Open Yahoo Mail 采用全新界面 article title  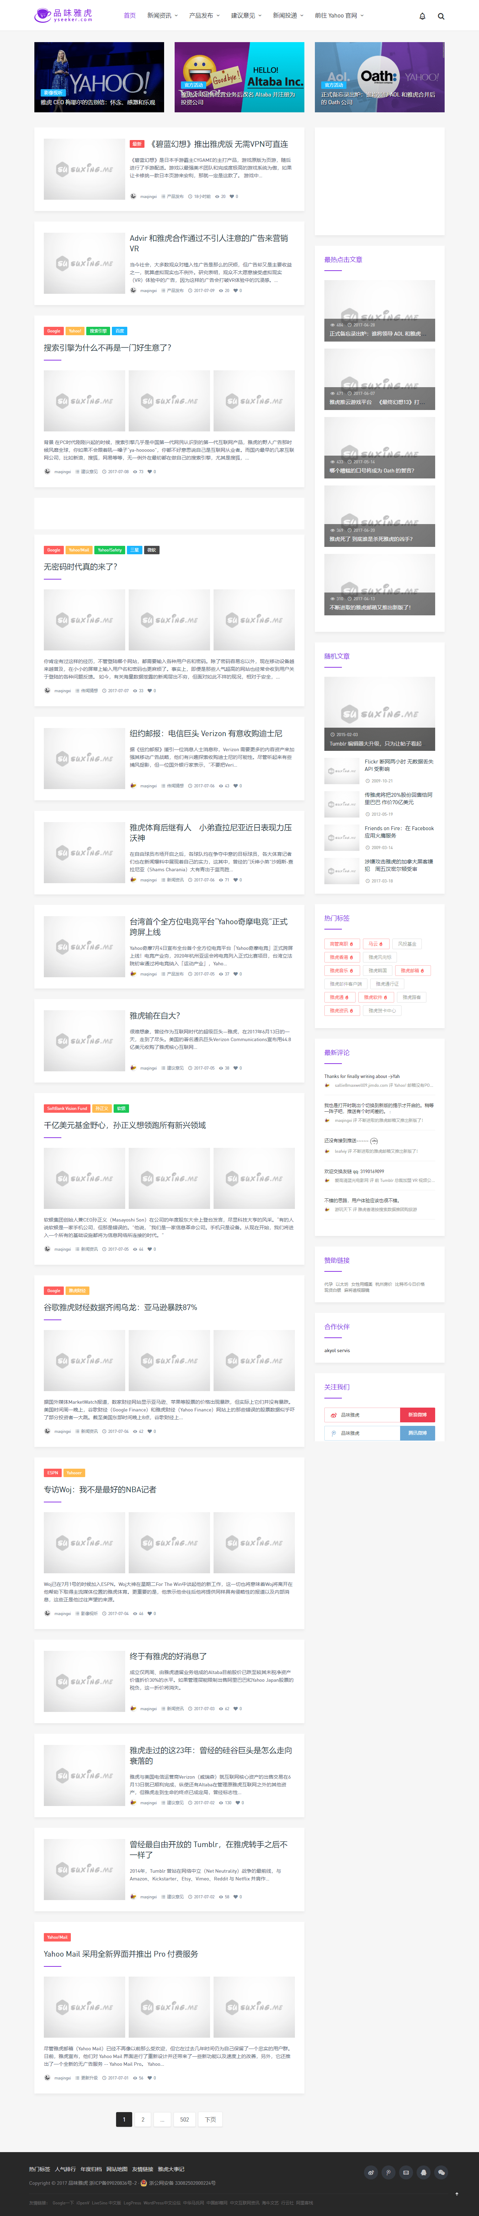121,1954
